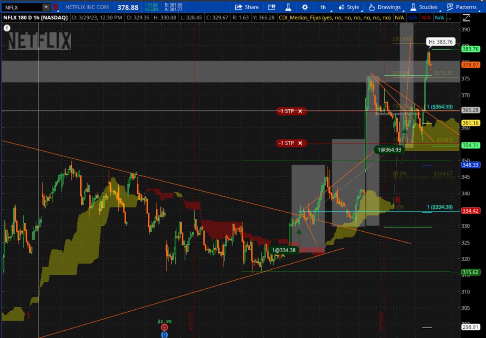This screenshot has height=338, width=486.
Task: Click the Hi: 383.76 high price bubble
Action: click(441, 41)
